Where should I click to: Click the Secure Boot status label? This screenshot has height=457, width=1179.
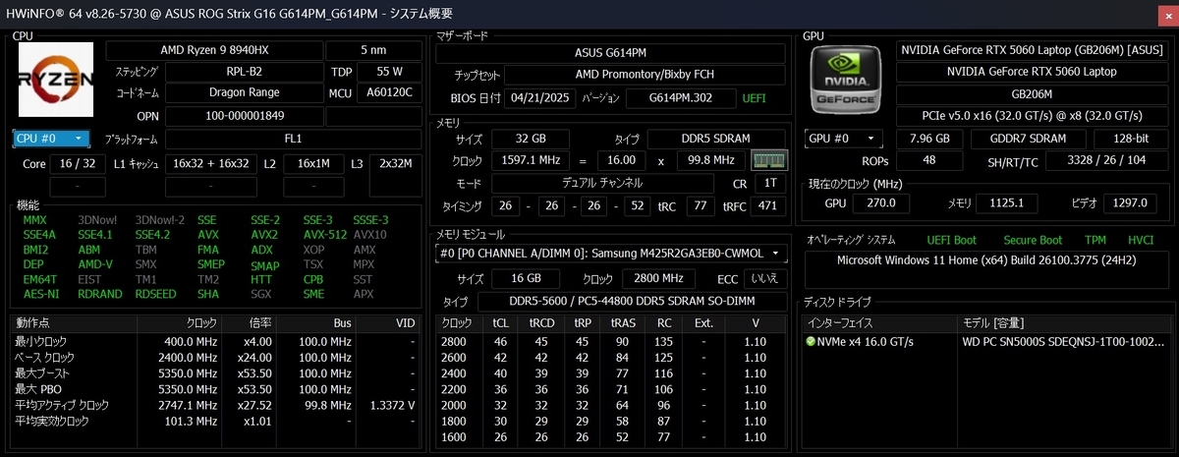[1033, 240]
